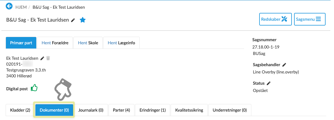This screenshot has width=334, height=120.
Task: Expand the Sagsmenu hamburger menu
Action: pyautogui.click(x=310, y=19)
